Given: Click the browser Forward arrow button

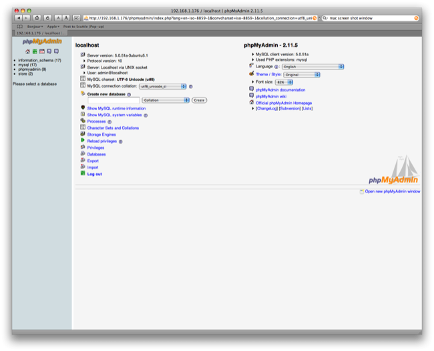Looking at the screenshot, I should (26, 18).
